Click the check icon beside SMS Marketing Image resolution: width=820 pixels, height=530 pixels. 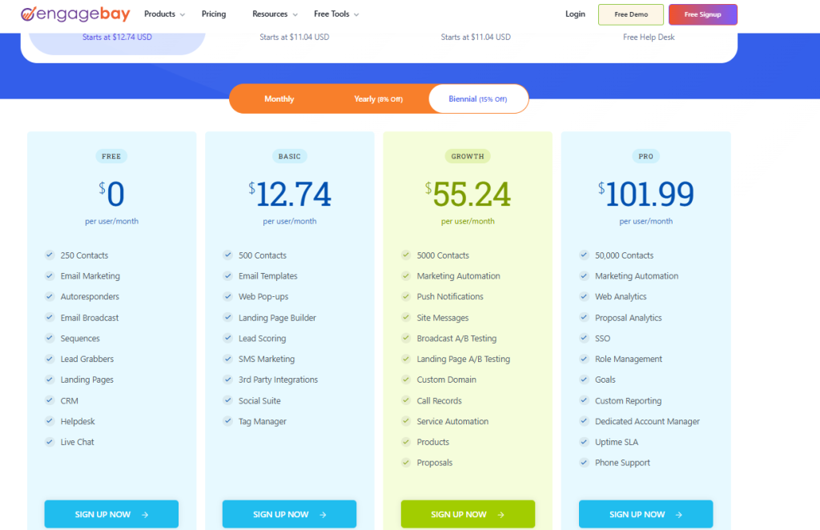(x=228, y=359)
